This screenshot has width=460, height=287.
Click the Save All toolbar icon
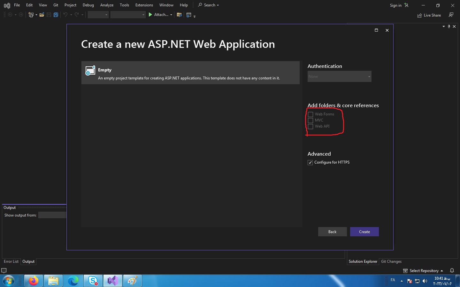tap(56, 15)
